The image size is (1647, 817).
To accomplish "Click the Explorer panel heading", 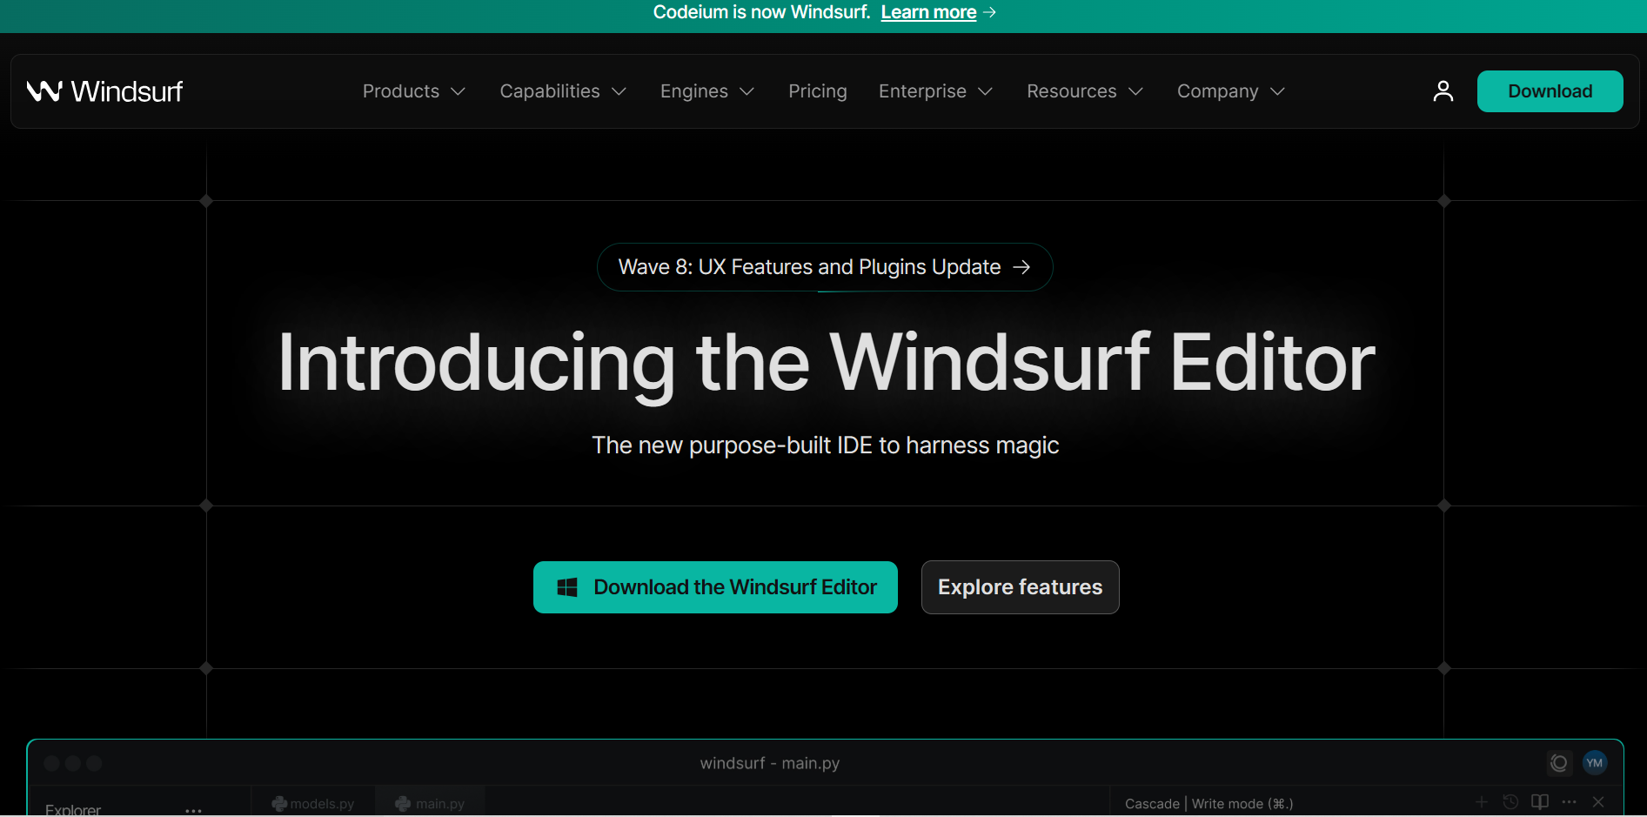I will pyautogui.click(x=73, y=809).
